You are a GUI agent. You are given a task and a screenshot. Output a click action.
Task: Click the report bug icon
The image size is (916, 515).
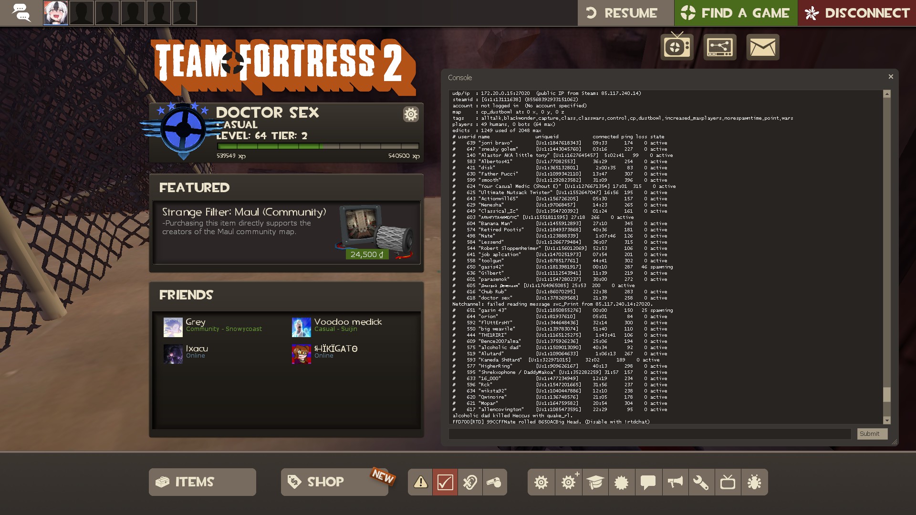tap(755, 482)
